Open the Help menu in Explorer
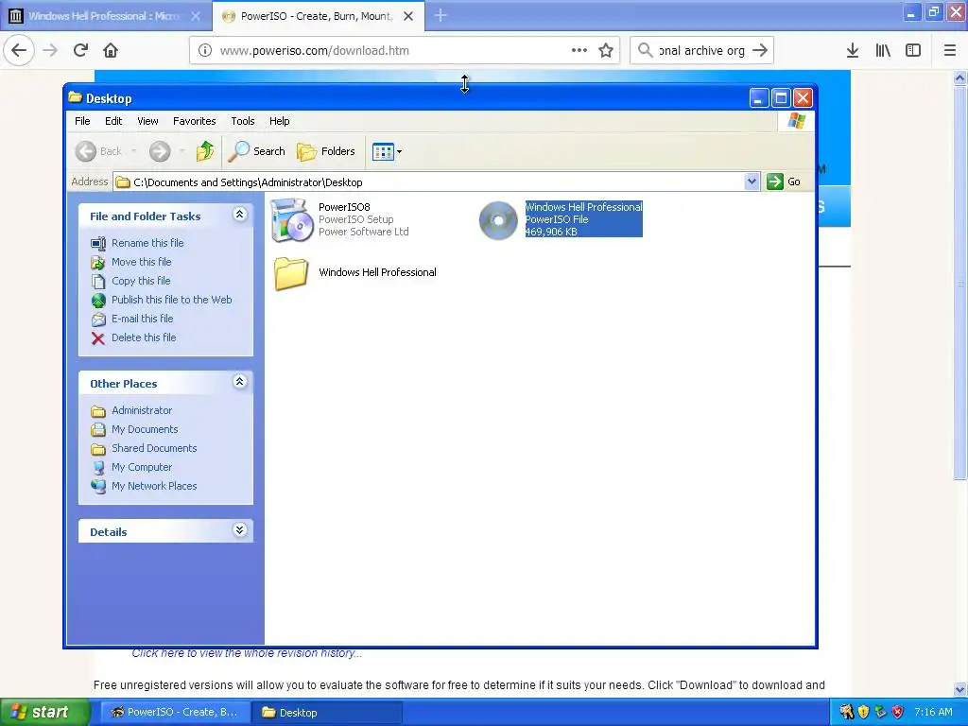The image size is (968, 726). 279,121
